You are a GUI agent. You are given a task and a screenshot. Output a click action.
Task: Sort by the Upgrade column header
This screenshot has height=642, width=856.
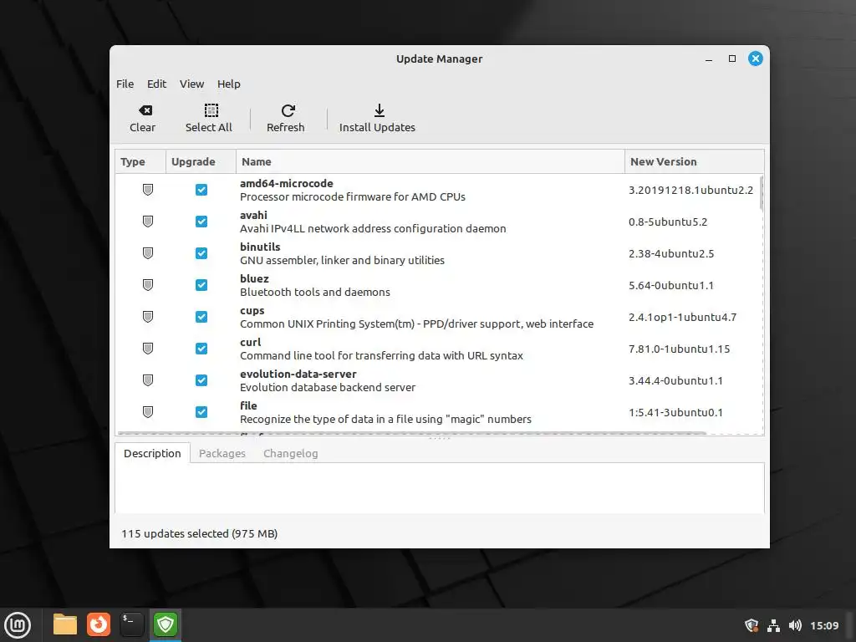pos(201,161)
